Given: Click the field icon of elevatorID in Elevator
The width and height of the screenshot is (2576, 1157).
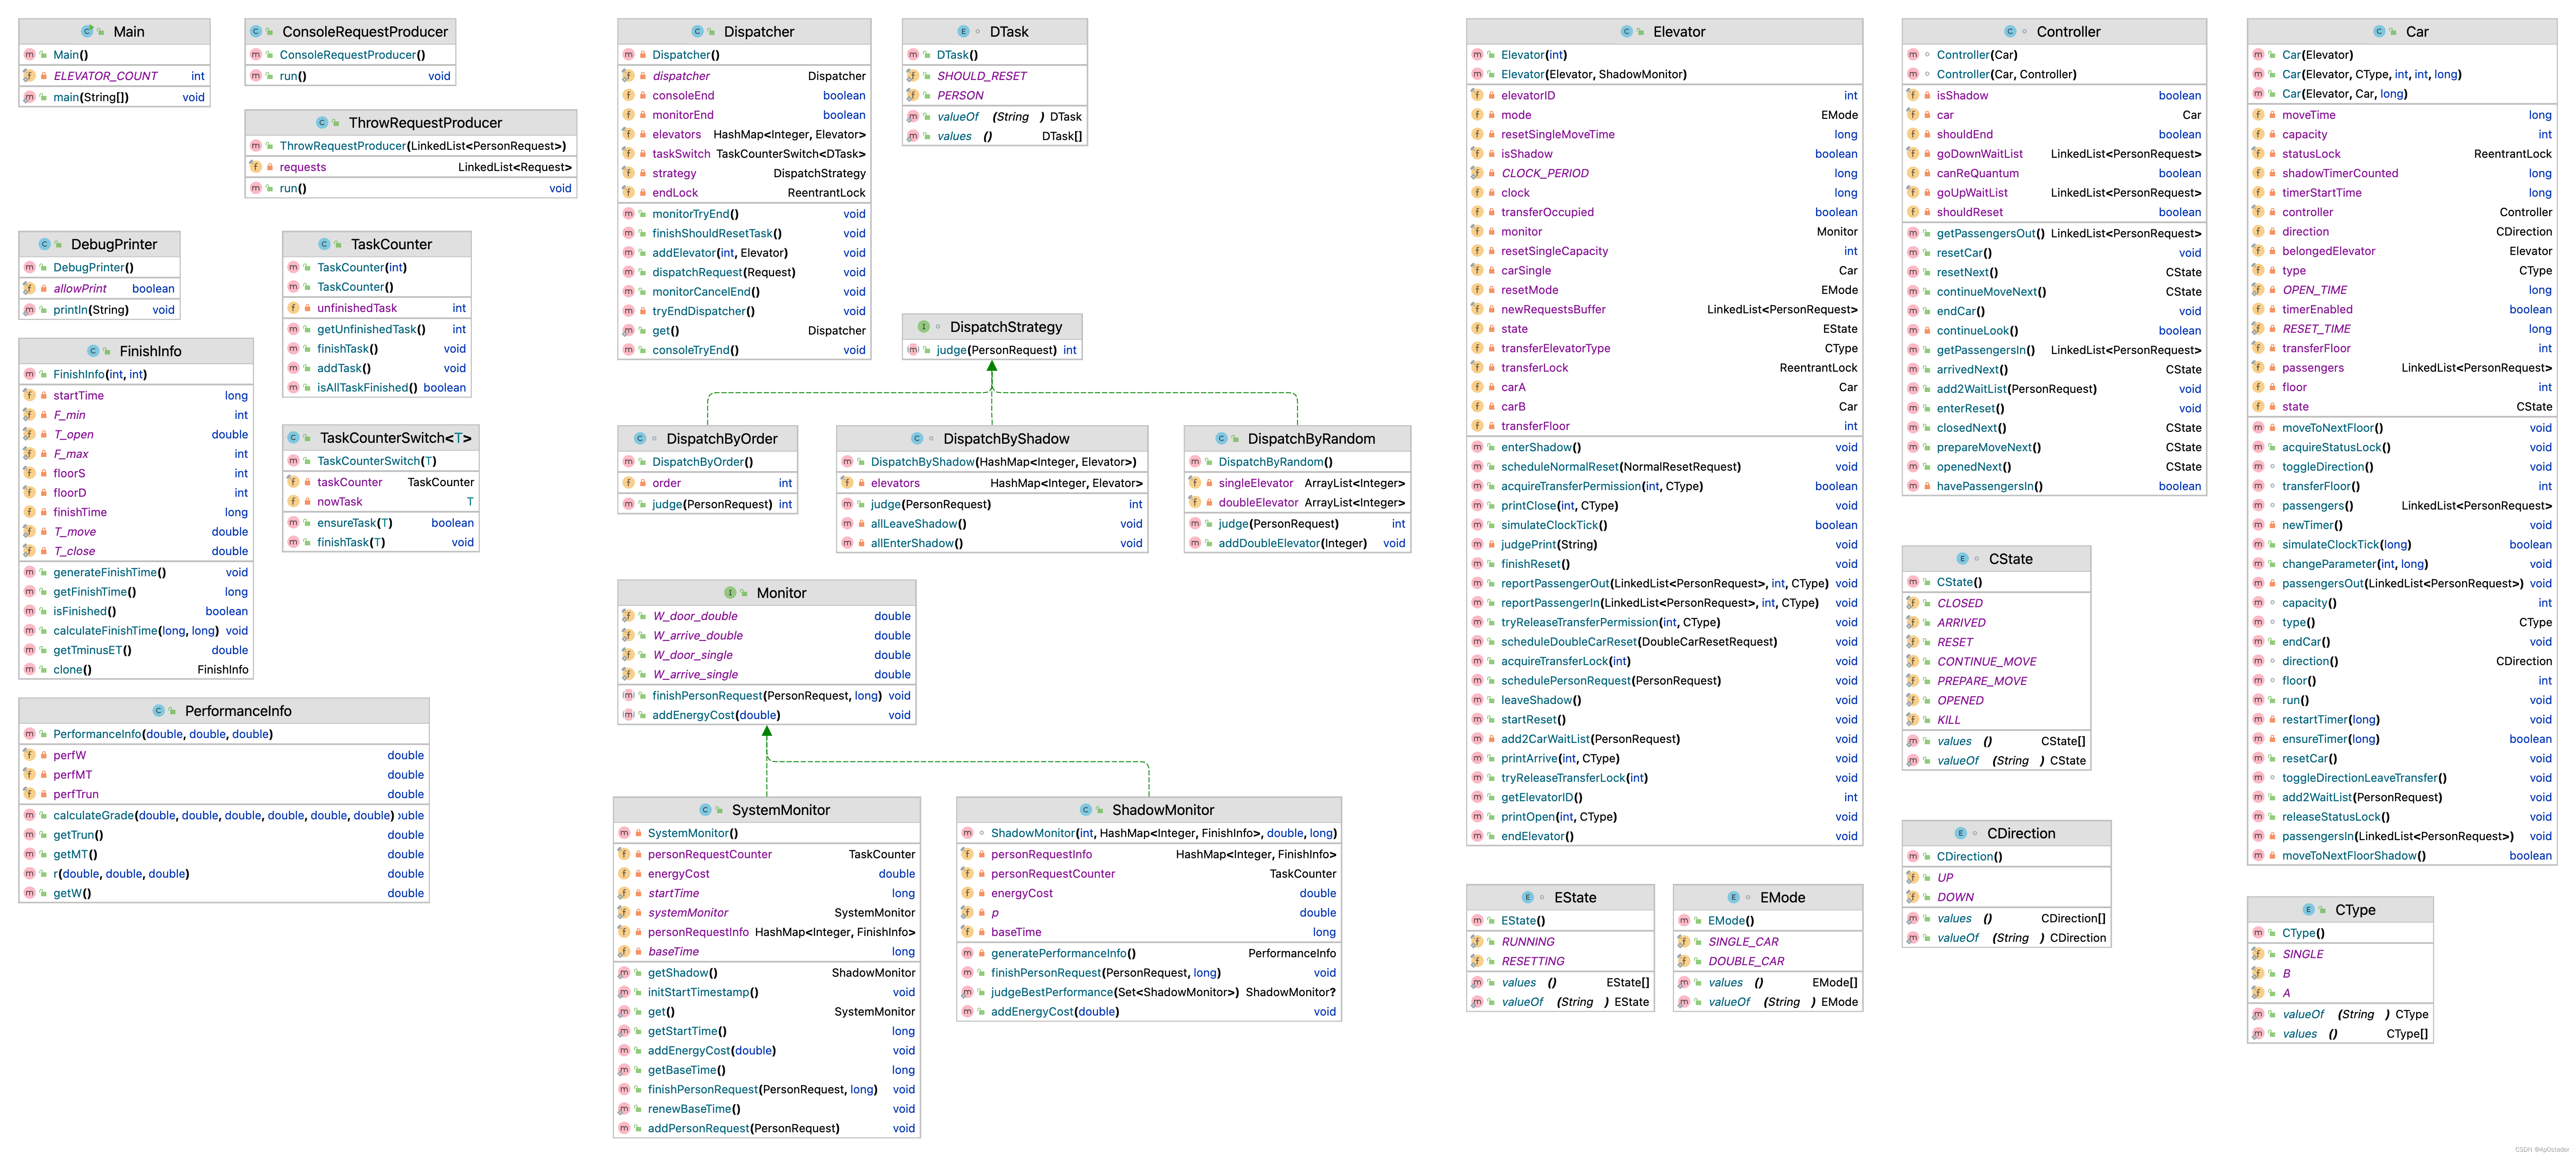Looking at the screenshot, I should tap(1477, 95).
